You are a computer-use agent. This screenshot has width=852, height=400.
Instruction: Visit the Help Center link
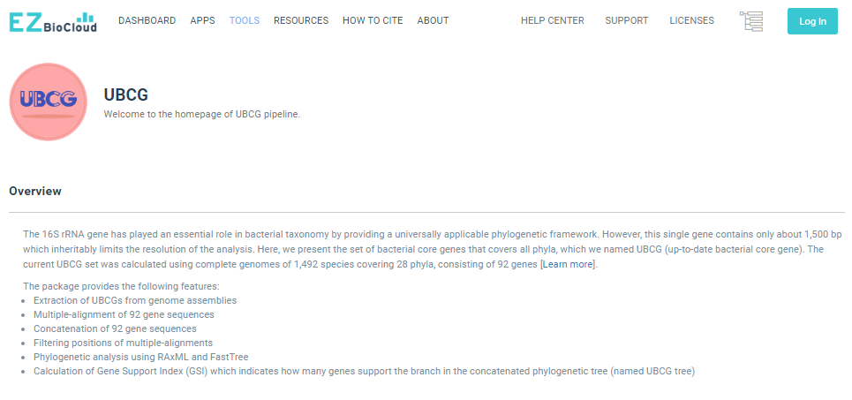553,21
